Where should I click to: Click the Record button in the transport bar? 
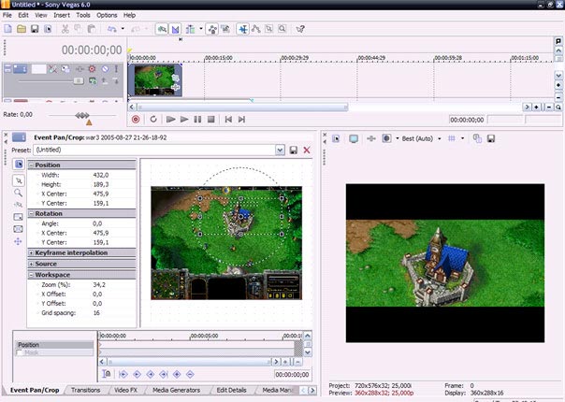[136, 120]
